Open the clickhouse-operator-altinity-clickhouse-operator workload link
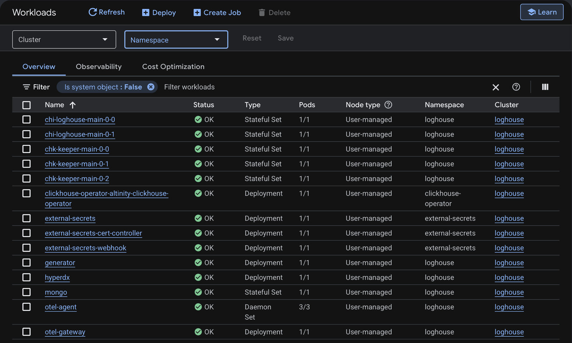Image resolution: width=572 pixels, height=343 pixels. click(107, 198)
